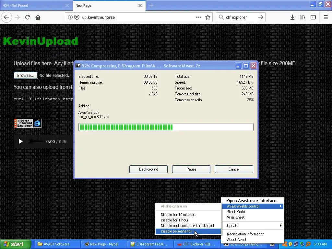Click the audio player seek bar
This screenshot has width=332, height=249.
coord(36,141)
